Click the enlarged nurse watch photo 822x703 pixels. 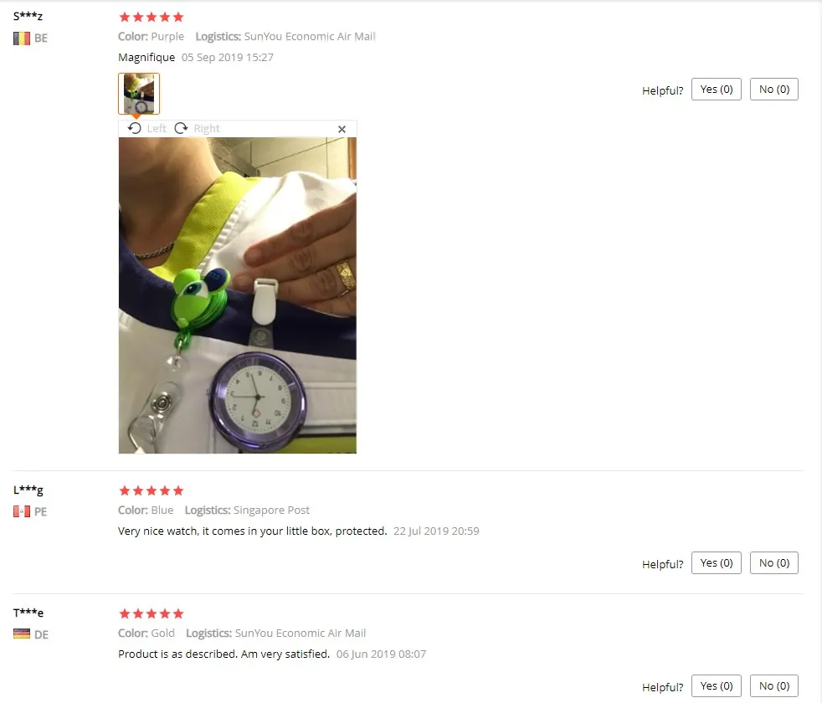[238, 295]
